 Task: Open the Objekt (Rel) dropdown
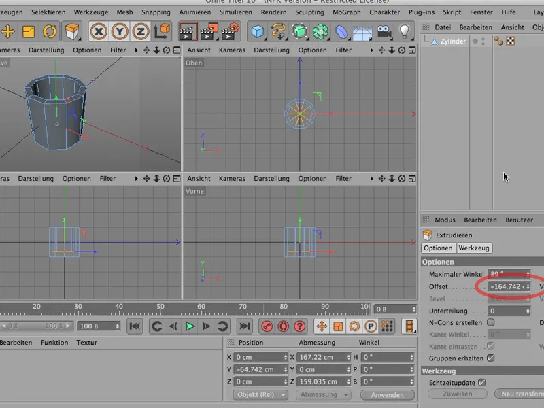(260, 395)
